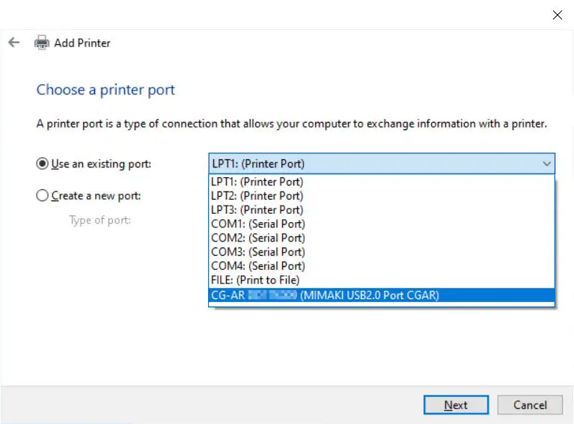Go back using the back arrow
The height and width of the screenshot is (424, 574).
(x=14, y=43)
